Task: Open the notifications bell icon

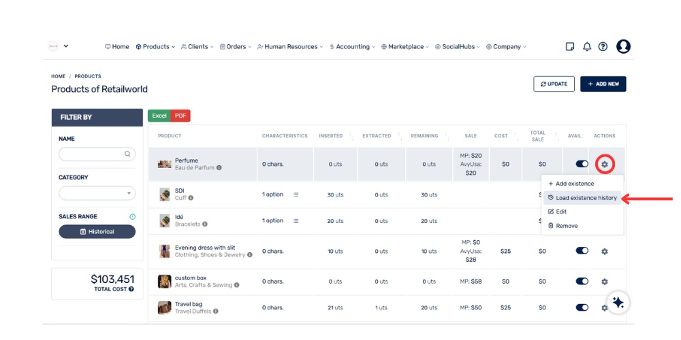Action: 586,47
